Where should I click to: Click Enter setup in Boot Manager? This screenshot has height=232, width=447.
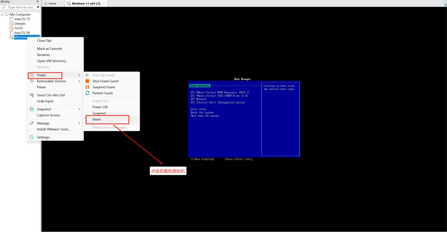tap(198, 109)
